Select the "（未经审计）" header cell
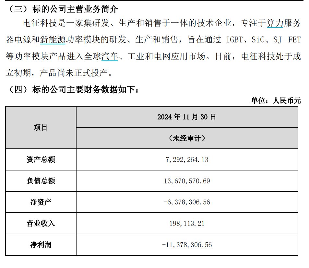This screenshot has height=268, width=309. (x=187, y=138)
